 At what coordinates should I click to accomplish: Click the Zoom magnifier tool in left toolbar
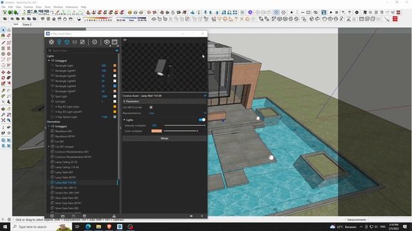3,114
